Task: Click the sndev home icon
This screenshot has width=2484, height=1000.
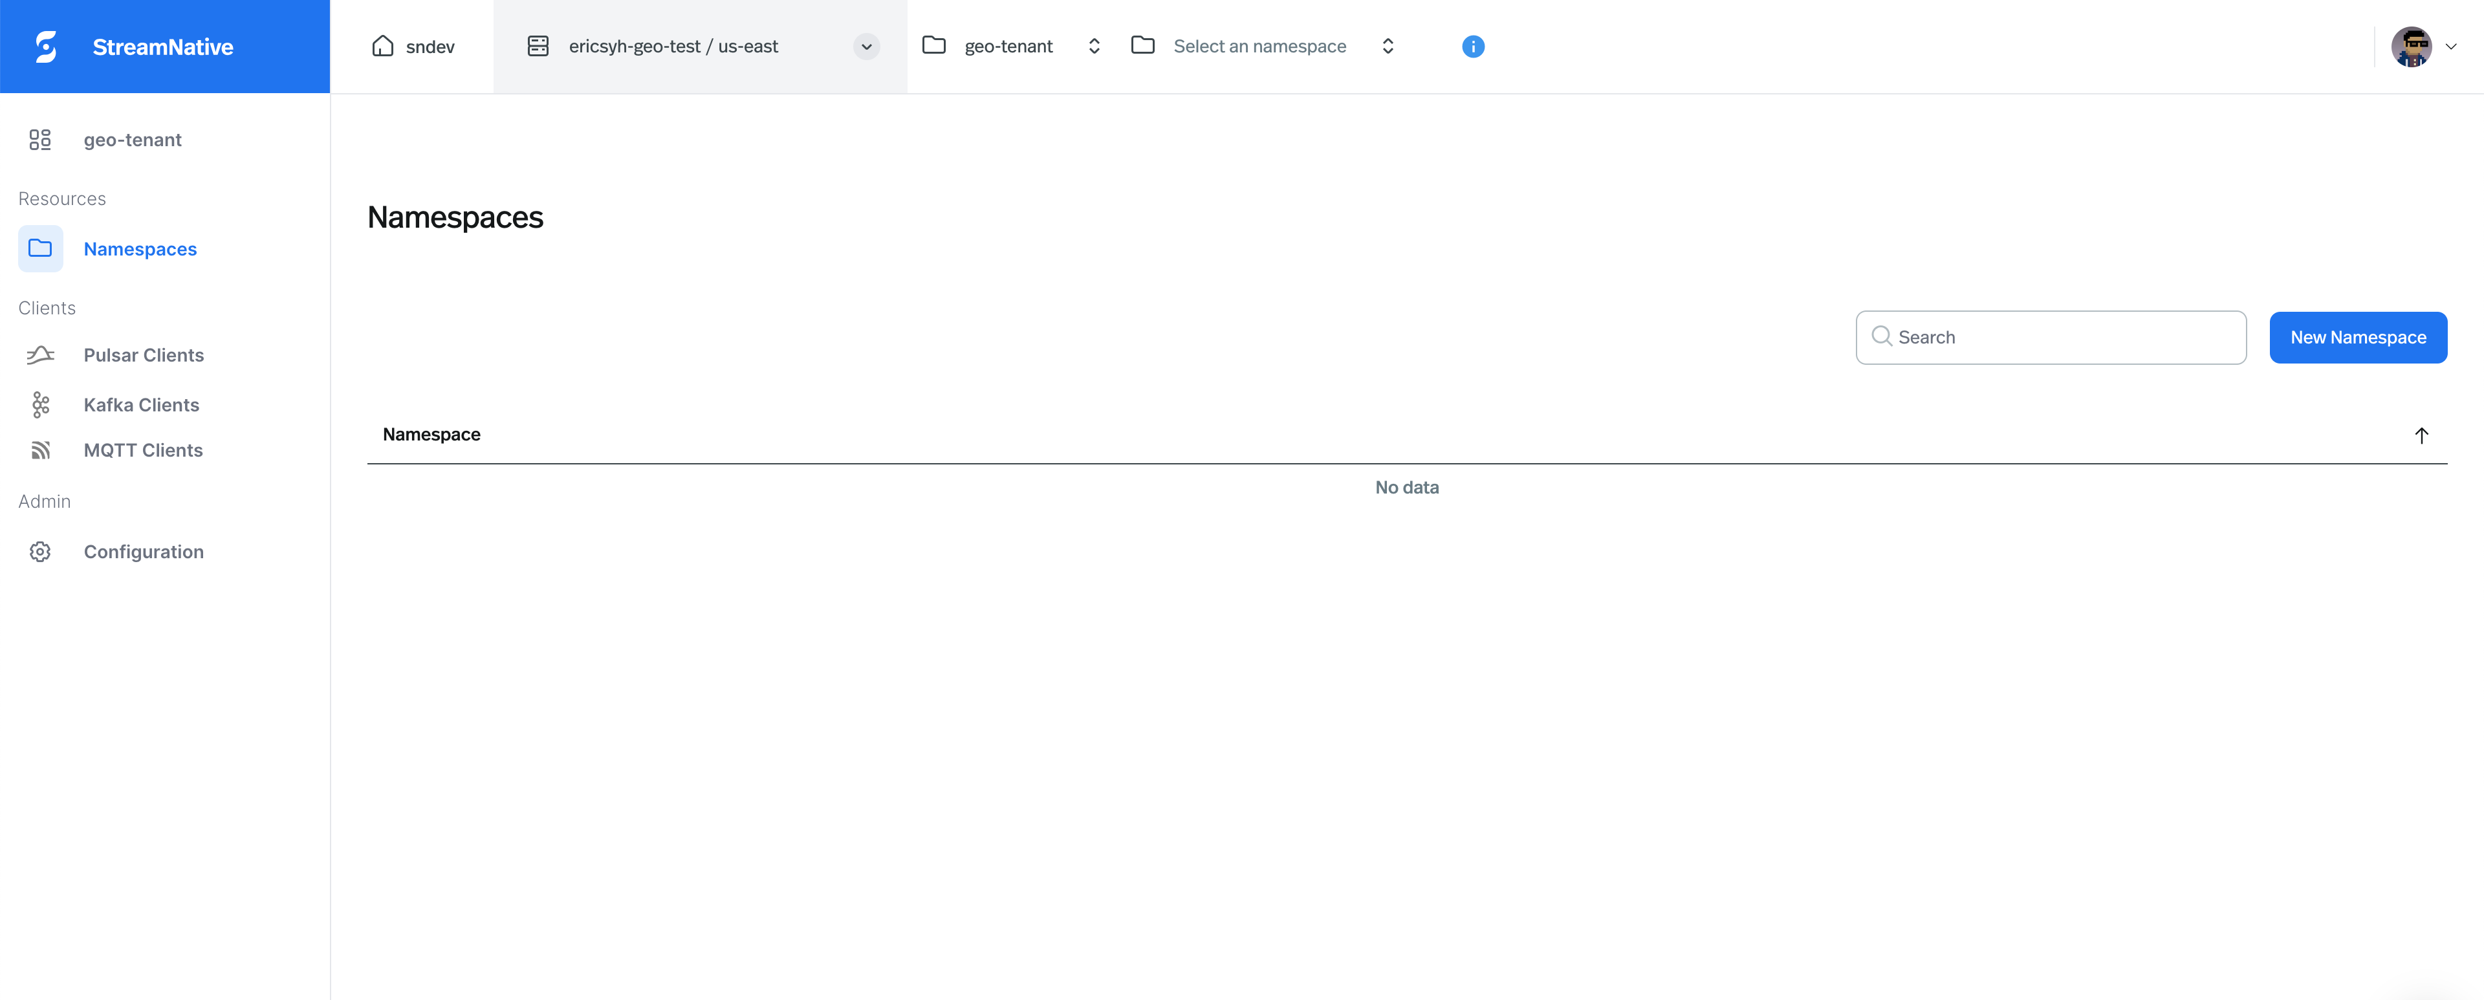Action: [x=385, y=45]
